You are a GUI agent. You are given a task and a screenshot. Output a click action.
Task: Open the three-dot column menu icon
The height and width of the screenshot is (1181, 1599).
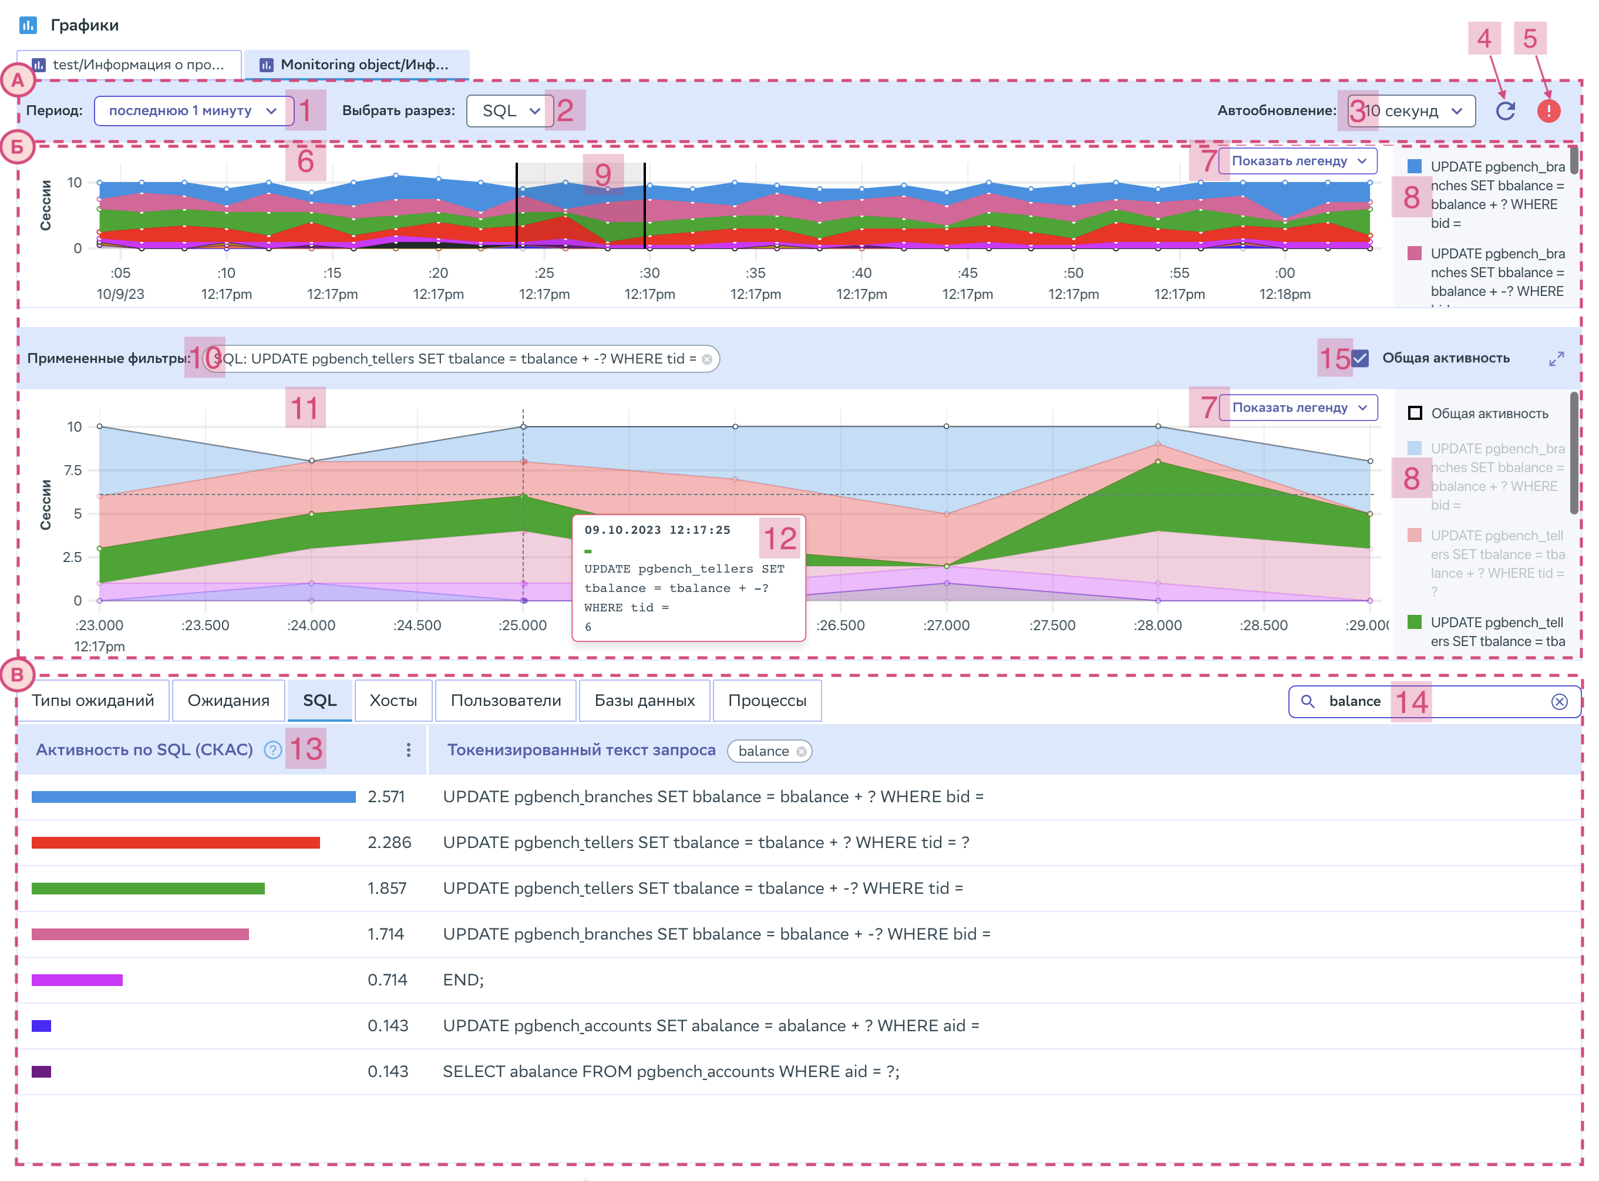click(x=408, y=750)
